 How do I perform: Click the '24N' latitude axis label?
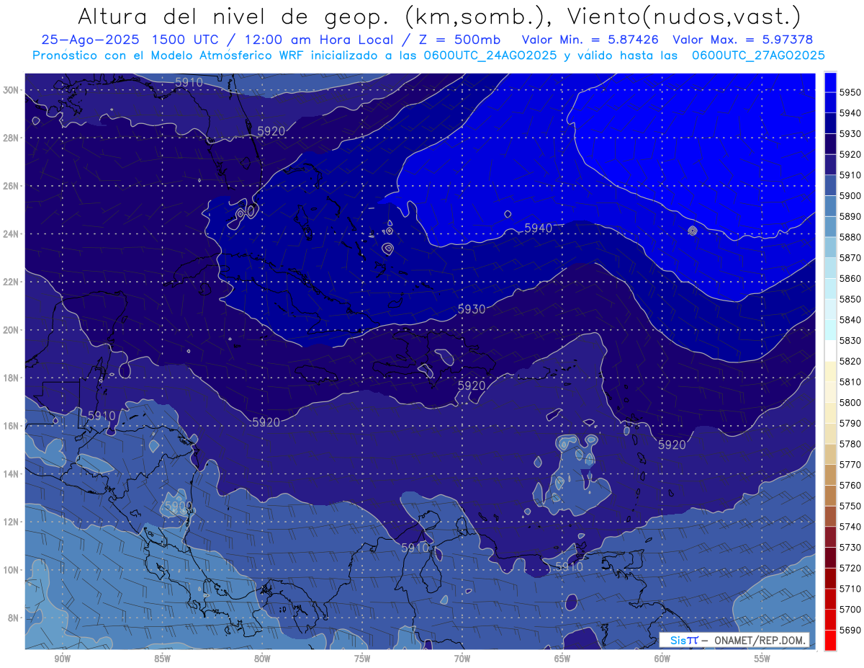12,234
